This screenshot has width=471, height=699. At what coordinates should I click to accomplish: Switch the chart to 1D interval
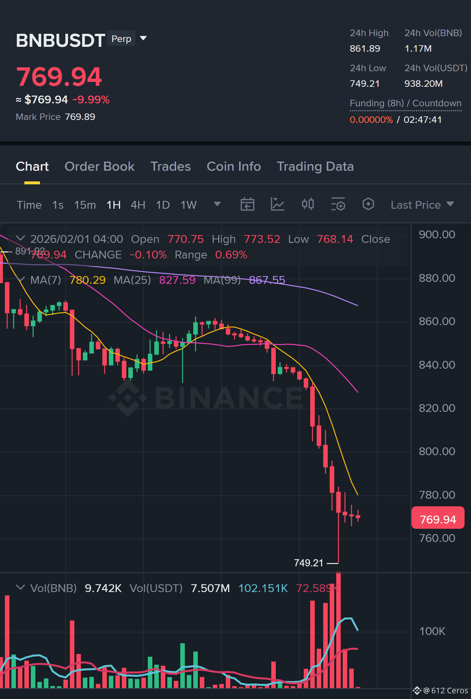[163, 205]
